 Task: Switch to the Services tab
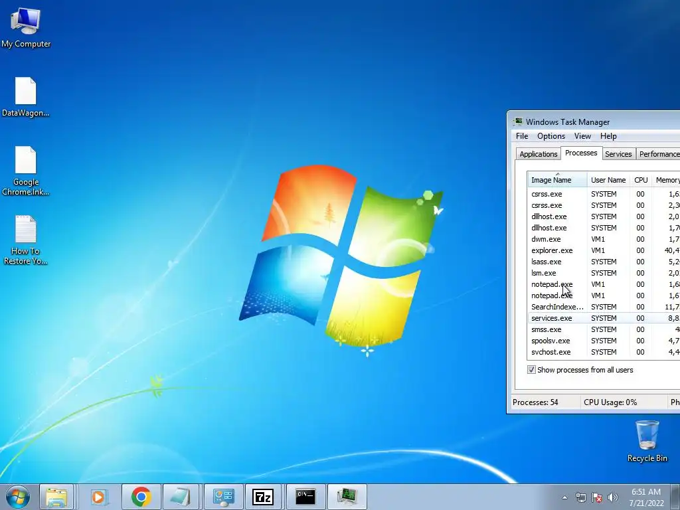(x=618, y=154)
